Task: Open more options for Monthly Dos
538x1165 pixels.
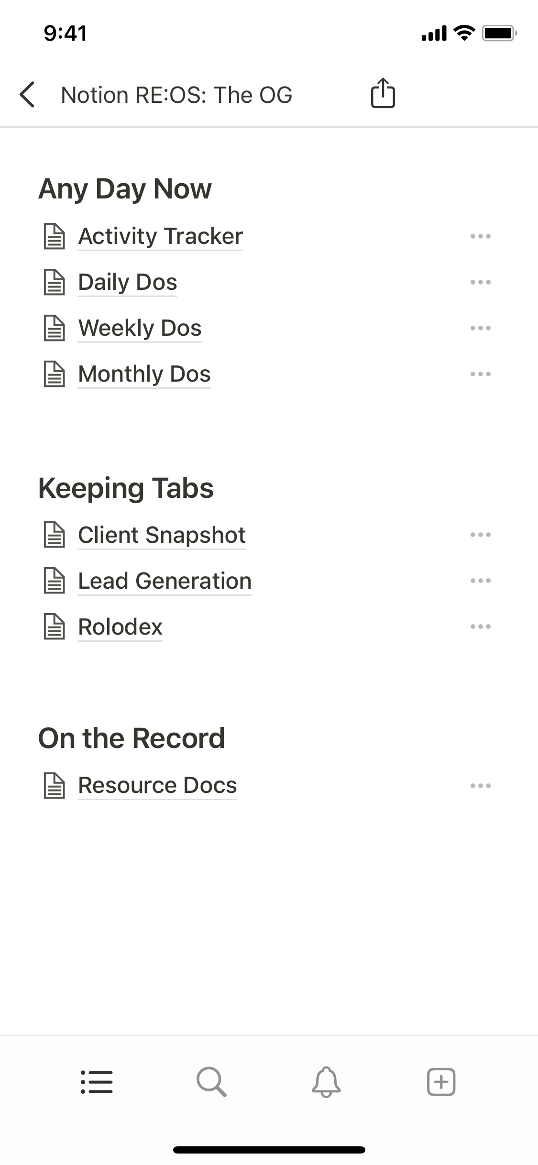Action: point(480,374)
